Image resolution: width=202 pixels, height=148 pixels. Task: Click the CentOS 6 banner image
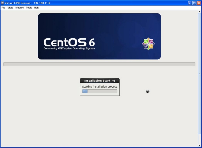point(99,36)
